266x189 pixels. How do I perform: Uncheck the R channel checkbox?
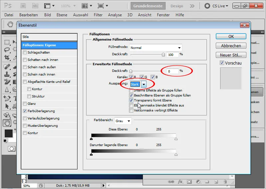coord(131,77)
